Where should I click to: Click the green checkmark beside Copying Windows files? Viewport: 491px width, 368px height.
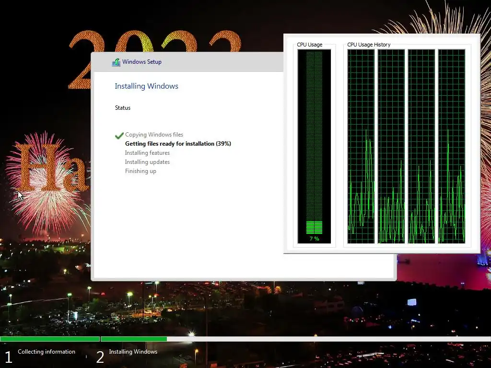click(119, 136)
